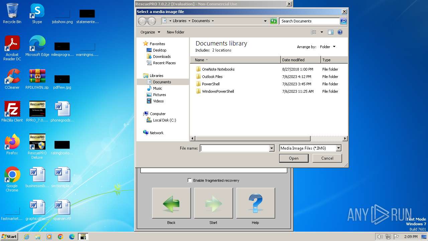Click the dialog forward navigation arrow
Image resolution: width=428 pixels, height=241 pixels.
point(151,21)
